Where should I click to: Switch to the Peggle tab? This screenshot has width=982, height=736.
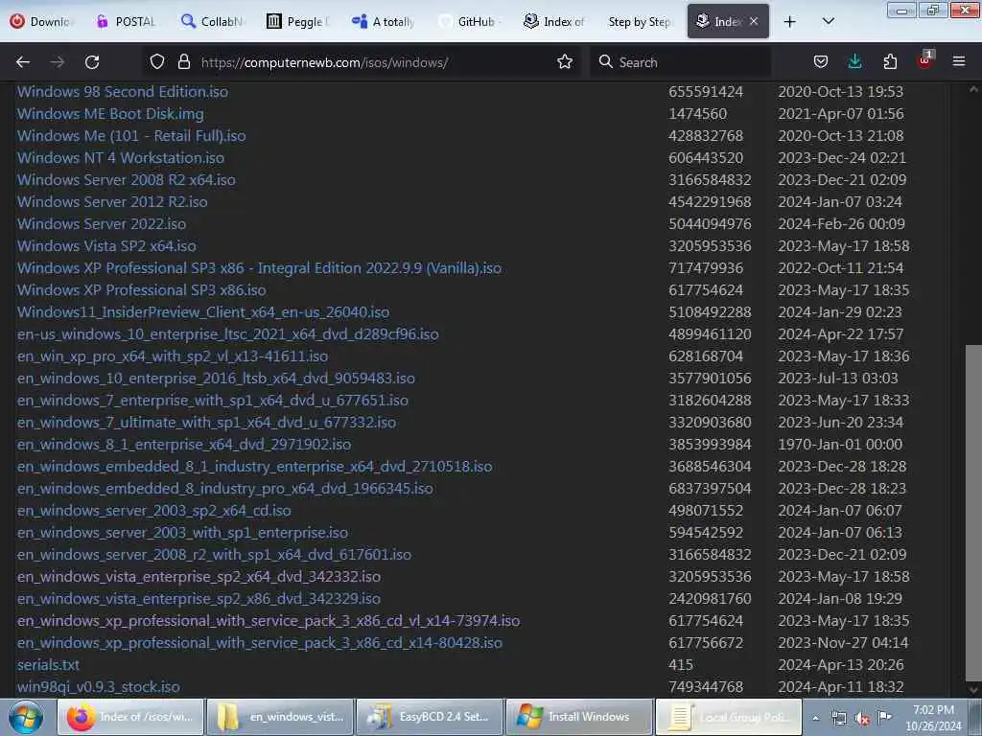(x=298, y=21)
